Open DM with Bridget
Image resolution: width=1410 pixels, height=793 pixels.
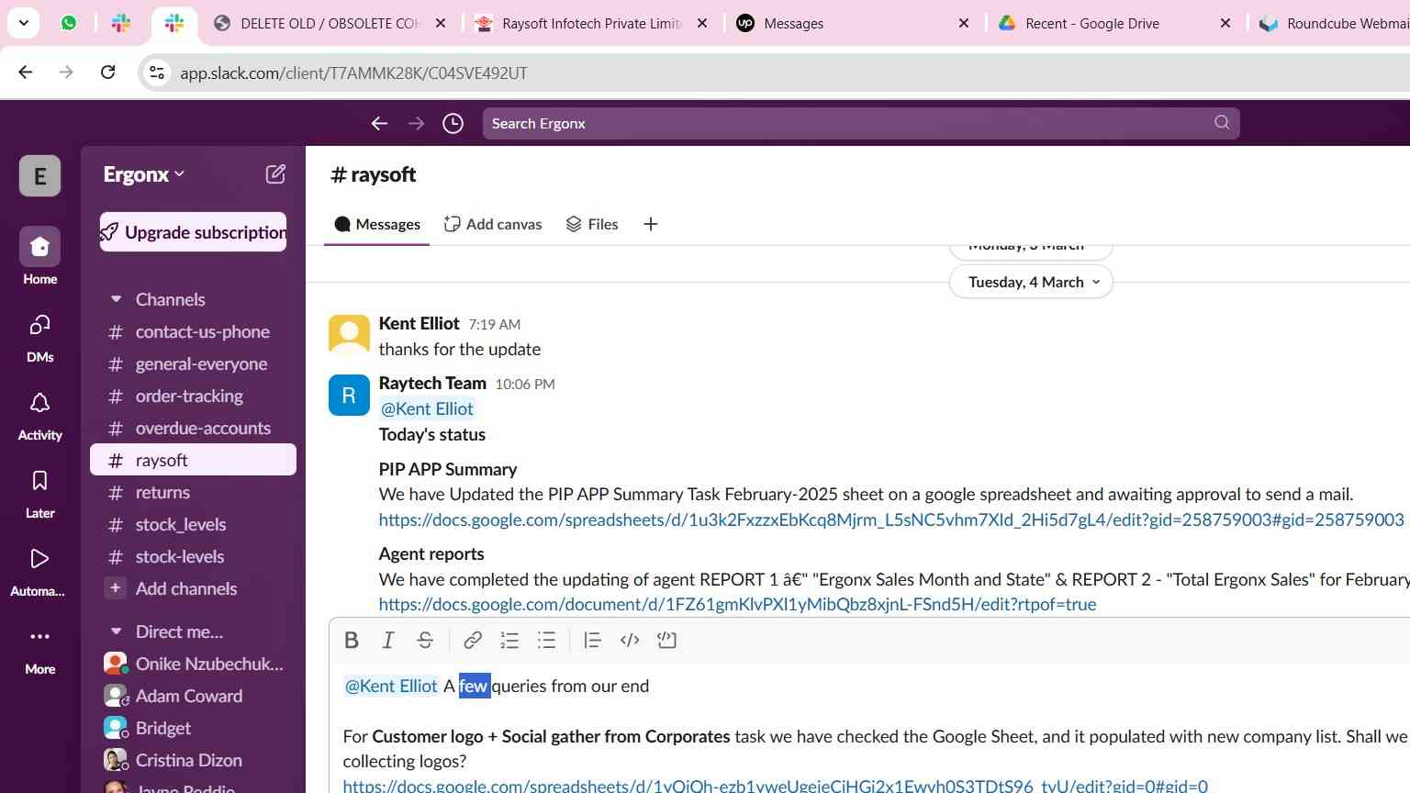193,728
